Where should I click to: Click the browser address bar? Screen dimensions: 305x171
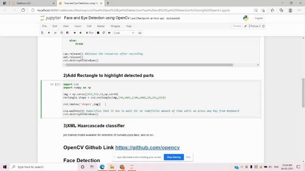click(133, 10)
